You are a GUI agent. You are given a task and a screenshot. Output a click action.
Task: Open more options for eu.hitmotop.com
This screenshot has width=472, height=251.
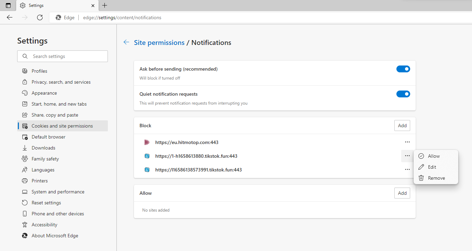tap(407, 142)
